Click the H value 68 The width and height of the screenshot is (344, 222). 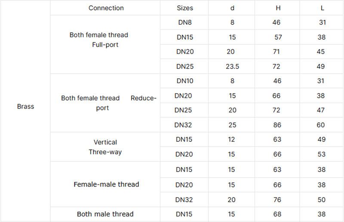click(x=277, y=214)
